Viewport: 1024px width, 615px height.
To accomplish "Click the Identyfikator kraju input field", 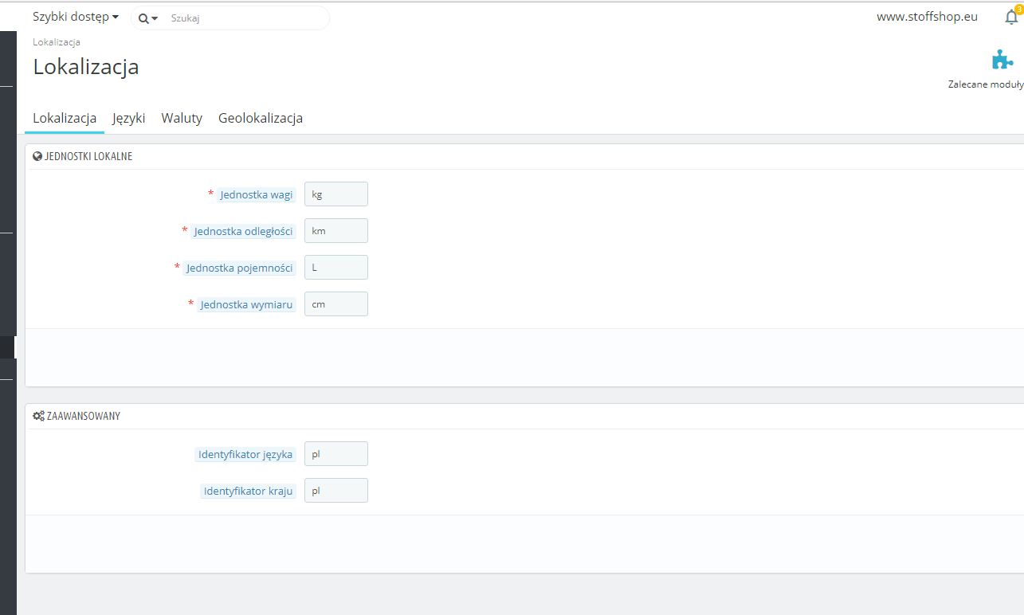I will coord(336,491).
